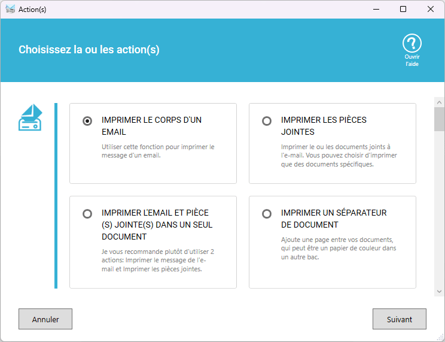Select Imprimer les pièces jointes radio

click(267, 121)
